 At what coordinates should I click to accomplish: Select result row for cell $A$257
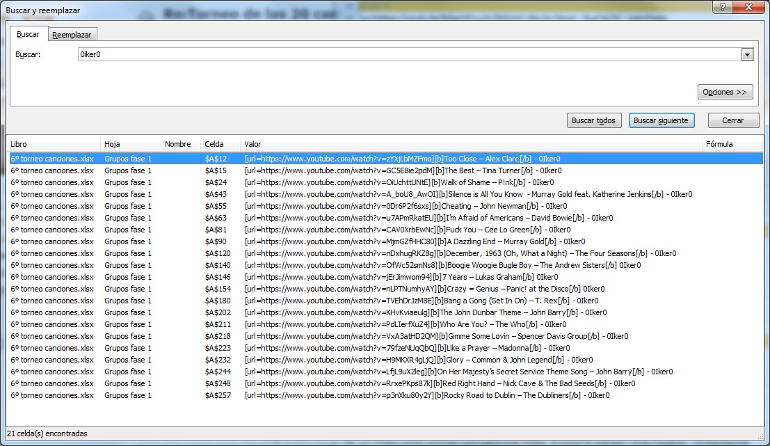[386, 395]
